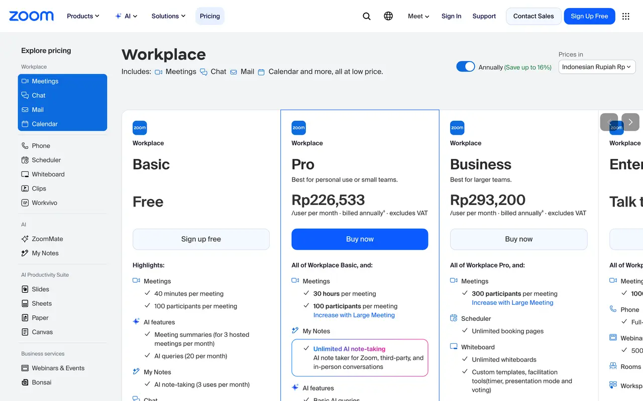Select Chat text in the sidebar
This screenshot has height=401, width=643.
pyautogui.click(x=39, y=95)
